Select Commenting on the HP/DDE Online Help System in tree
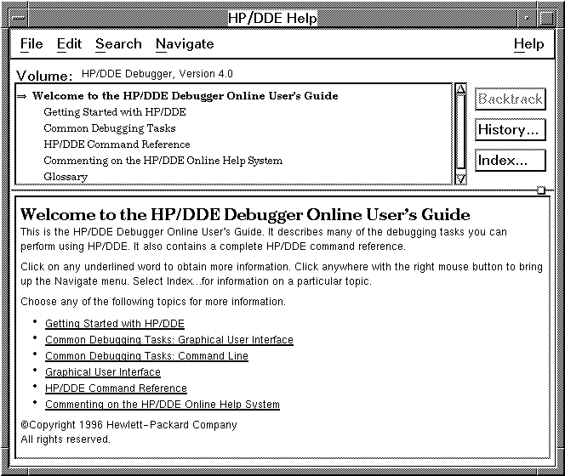Image resolution: width=565 pixels, height=476 pixels. (163, 161)
